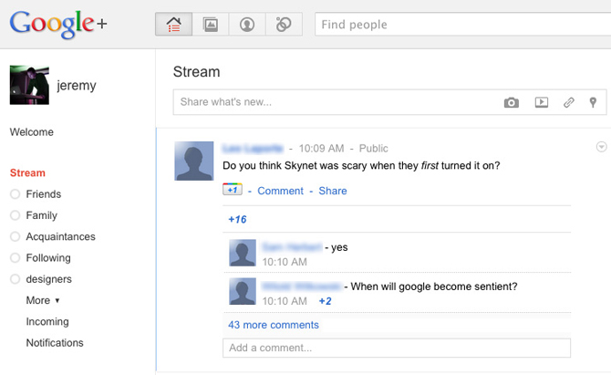Open the Photos icon in toolbar

[211, 24]
